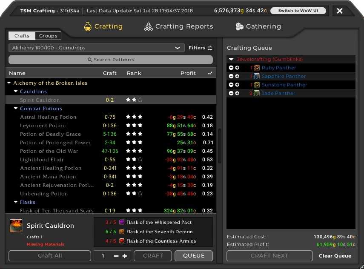Select the Groups sub-tab
The width and height of the screenshot is (364, 269).
48,36
